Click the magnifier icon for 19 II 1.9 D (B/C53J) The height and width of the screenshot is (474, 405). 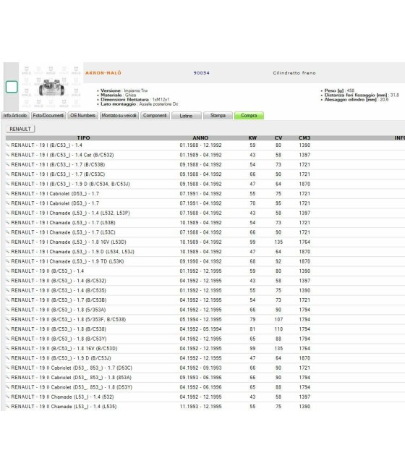click(8, 358)
